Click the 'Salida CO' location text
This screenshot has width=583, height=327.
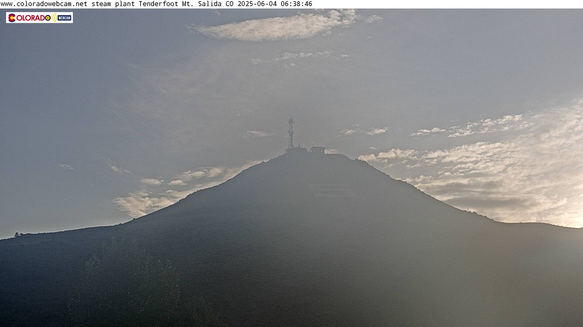coord(216,4)
